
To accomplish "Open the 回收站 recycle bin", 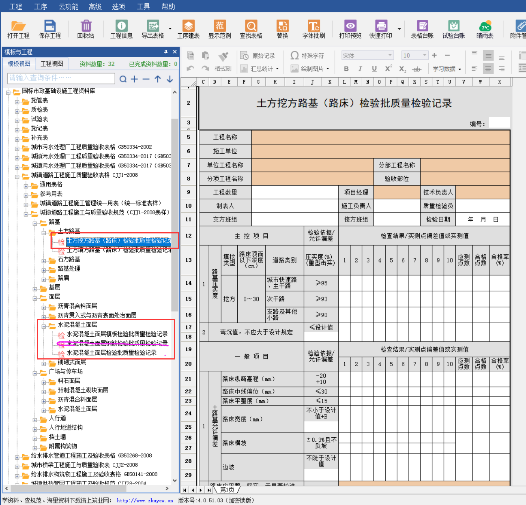I will point(85,29).
